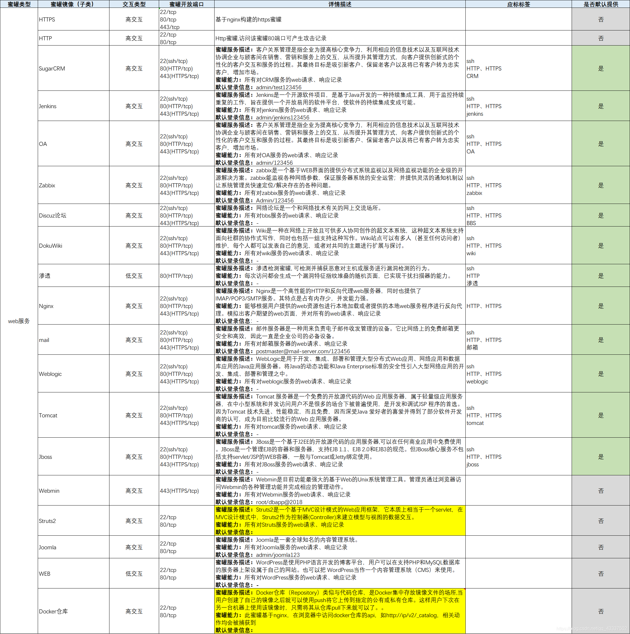Click the 高交互 cell in Webmin row
This screenshot has width=630, height=634.
point(134,491)
